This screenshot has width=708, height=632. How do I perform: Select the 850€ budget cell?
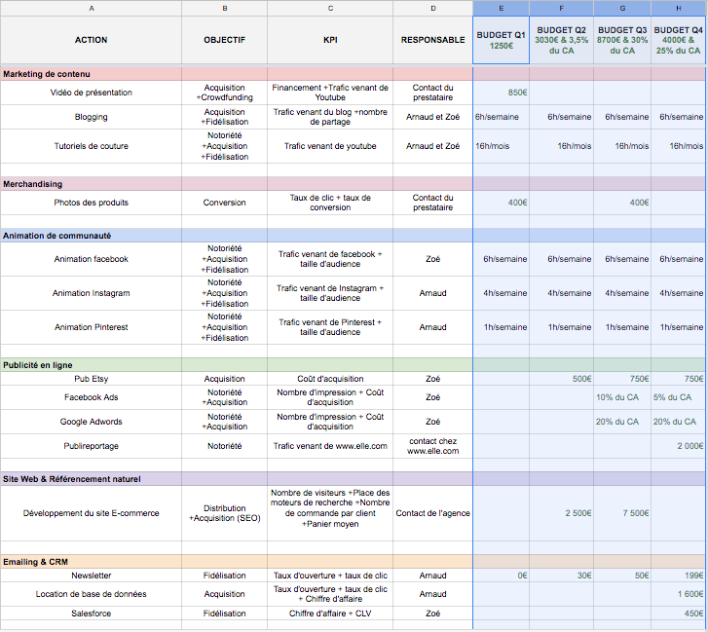(x=501, y=93)
